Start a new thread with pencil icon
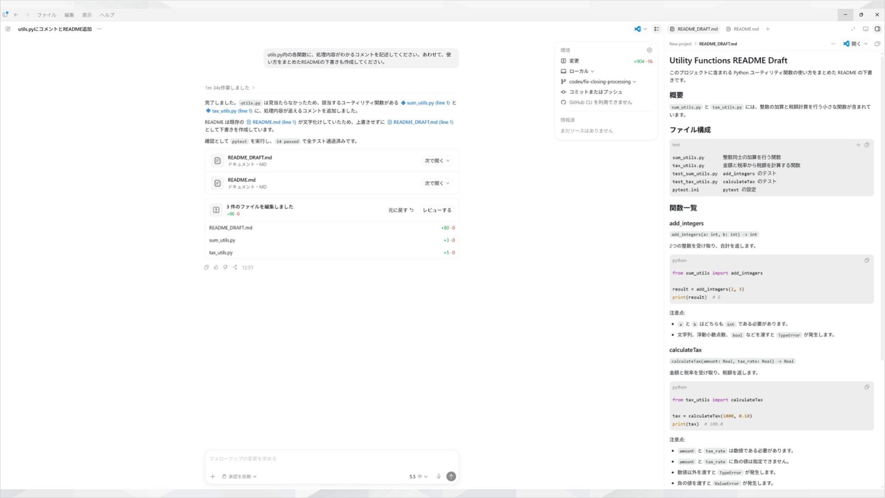The height and width of the screenshot is (498, 885). tap(8, 29)
